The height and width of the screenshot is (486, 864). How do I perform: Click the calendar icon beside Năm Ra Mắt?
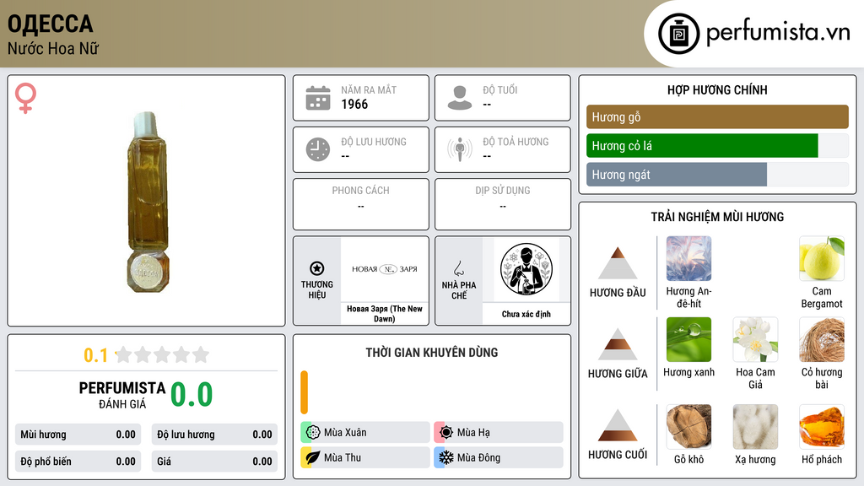click(318, 98)
